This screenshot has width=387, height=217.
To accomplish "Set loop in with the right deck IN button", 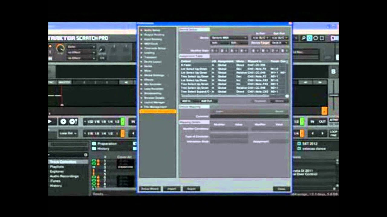I will click(x=313, y=121).
